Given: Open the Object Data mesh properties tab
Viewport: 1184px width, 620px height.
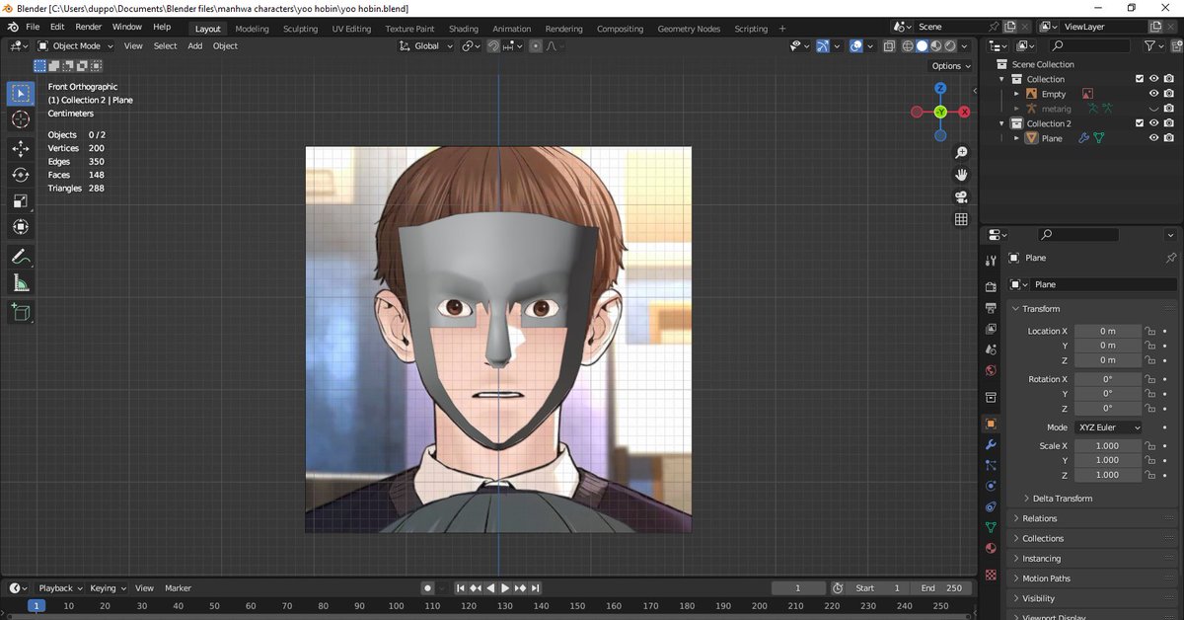Looking at the screenshot, I should 991,527.
